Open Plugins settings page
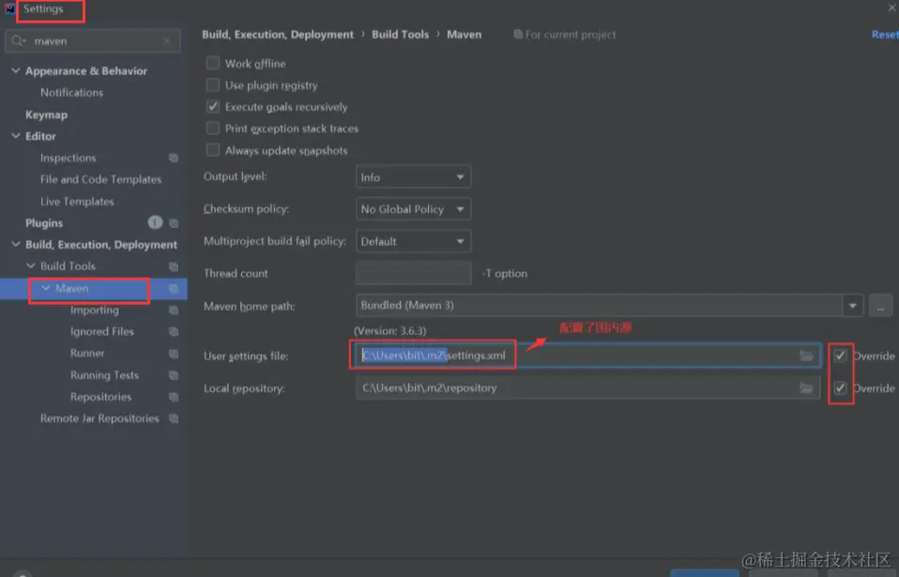Screen dimensions: 899x577 click(x=44, y=223)
